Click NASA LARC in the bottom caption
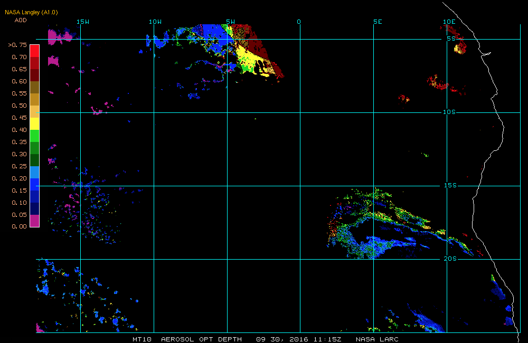Image resolution: width=528 pixels, height=343 pixels. (x=377, y=339)
